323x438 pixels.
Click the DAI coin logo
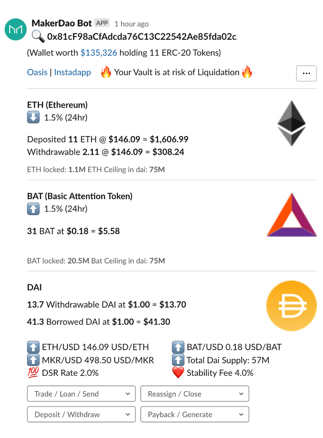[x=291, y=306]
